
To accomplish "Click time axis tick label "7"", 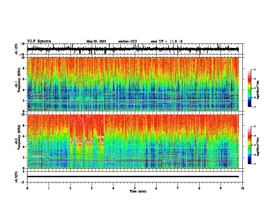I will tap(178, 188).
